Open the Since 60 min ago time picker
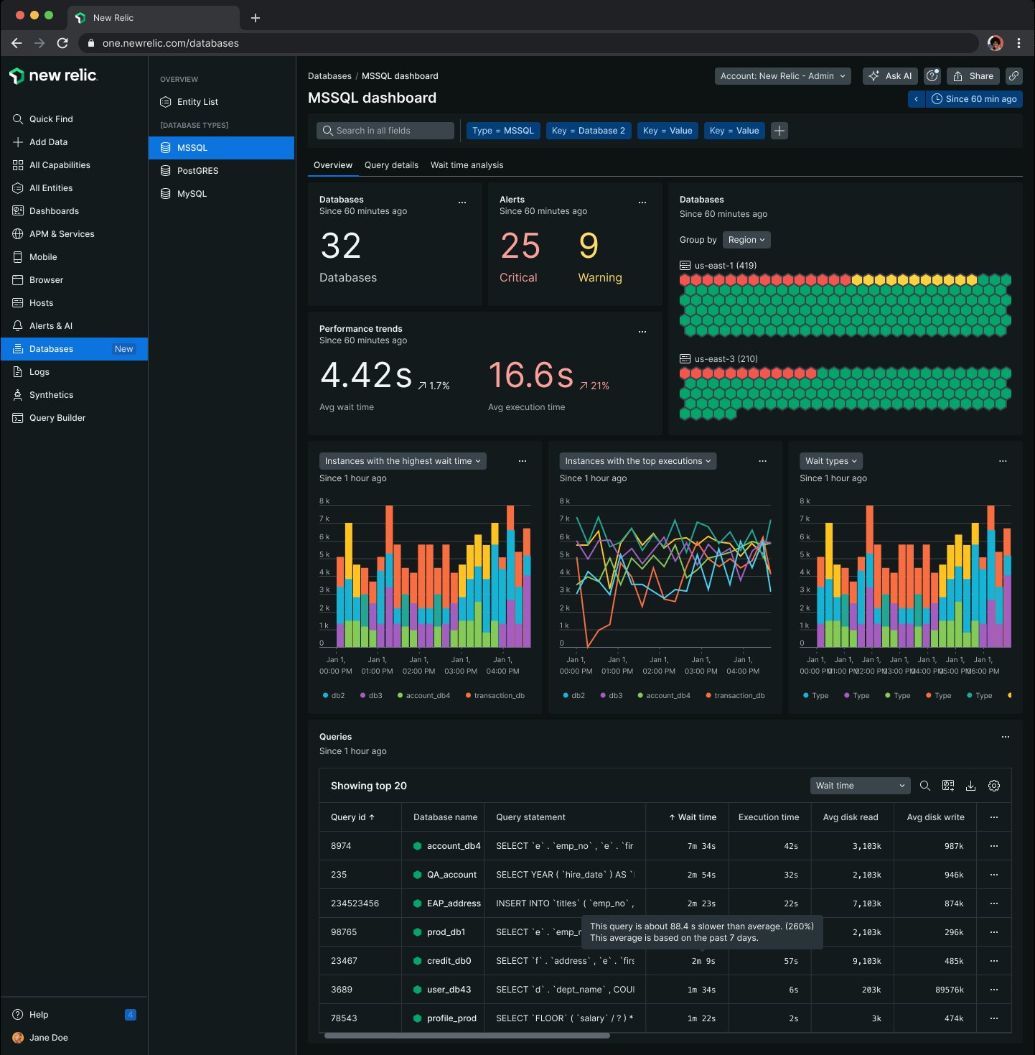 tap(974, 99)
